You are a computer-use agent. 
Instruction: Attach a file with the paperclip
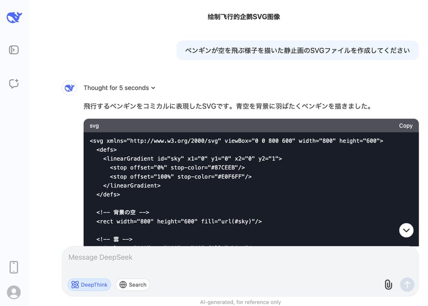(388, 284)
